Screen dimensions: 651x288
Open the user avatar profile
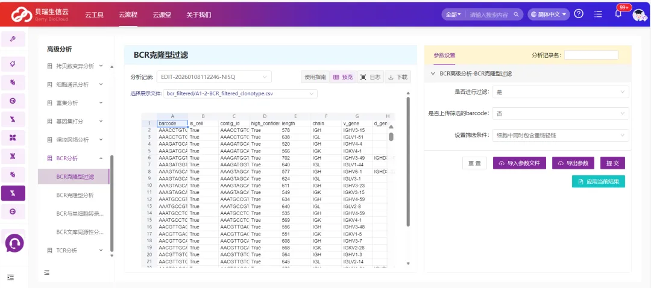coord(640,15)
